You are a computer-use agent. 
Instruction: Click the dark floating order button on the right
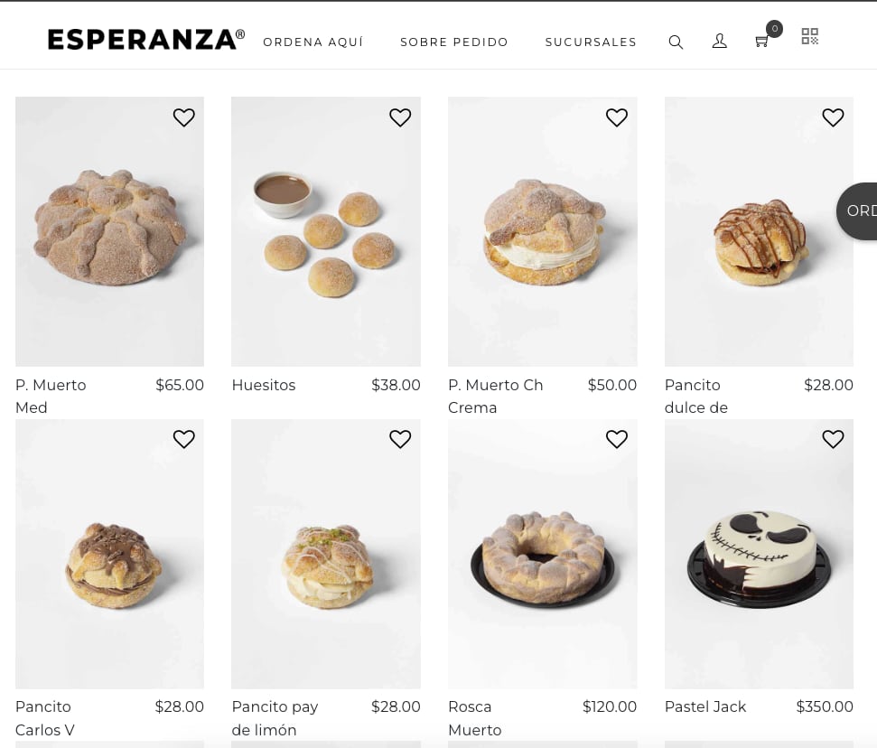[860, 210]
